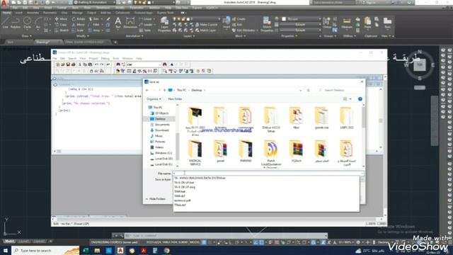
Task: Select the Circle tool
Action: click(x=27, y=23)
